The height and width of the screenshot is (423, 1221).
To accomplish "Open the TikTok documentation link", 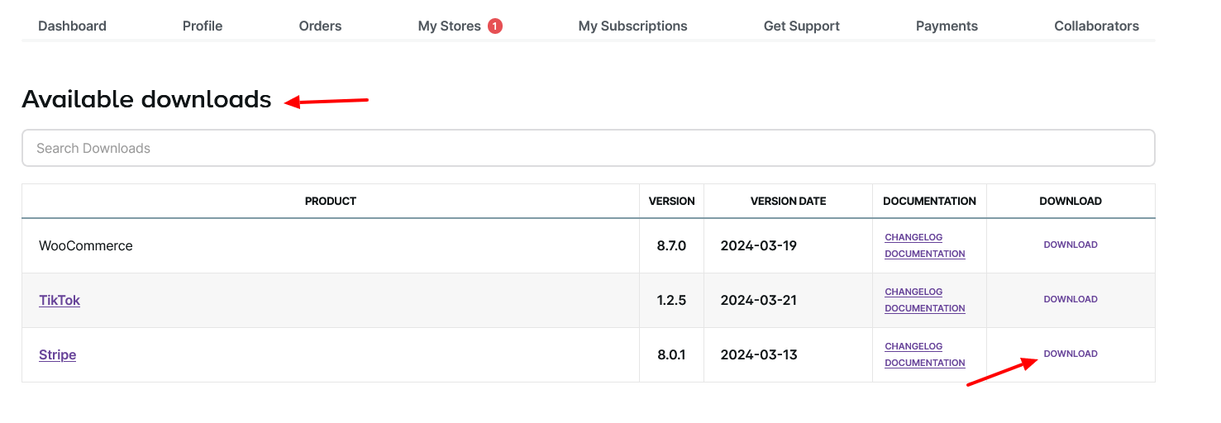I will pyautogui.click(x=924, y=308).
